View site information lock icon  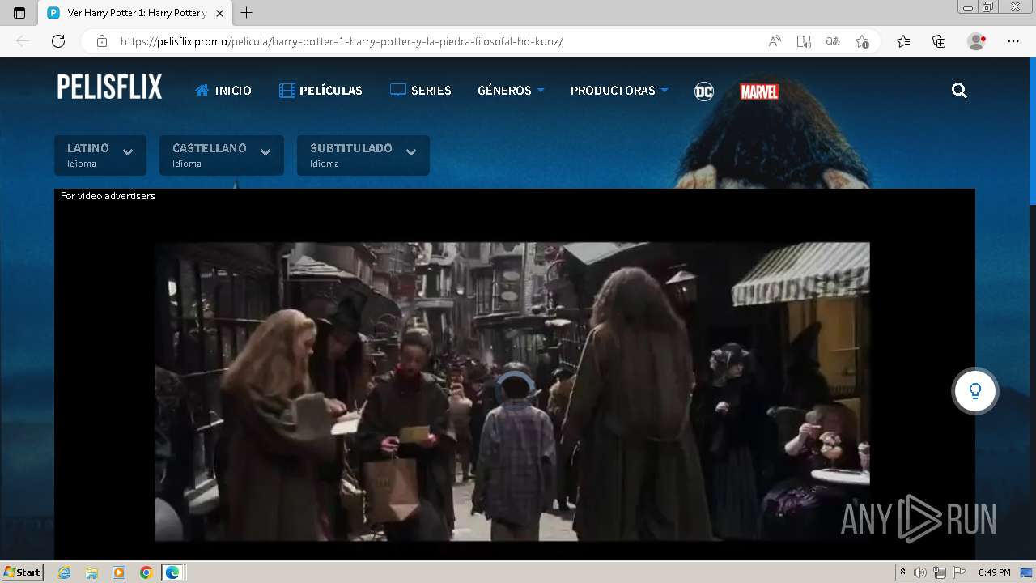pyautogui.click(x=101, y=41)
